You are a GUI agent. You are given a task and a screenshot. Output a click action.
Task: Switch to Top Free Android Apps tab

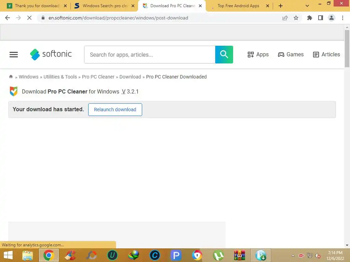(238, 6)
